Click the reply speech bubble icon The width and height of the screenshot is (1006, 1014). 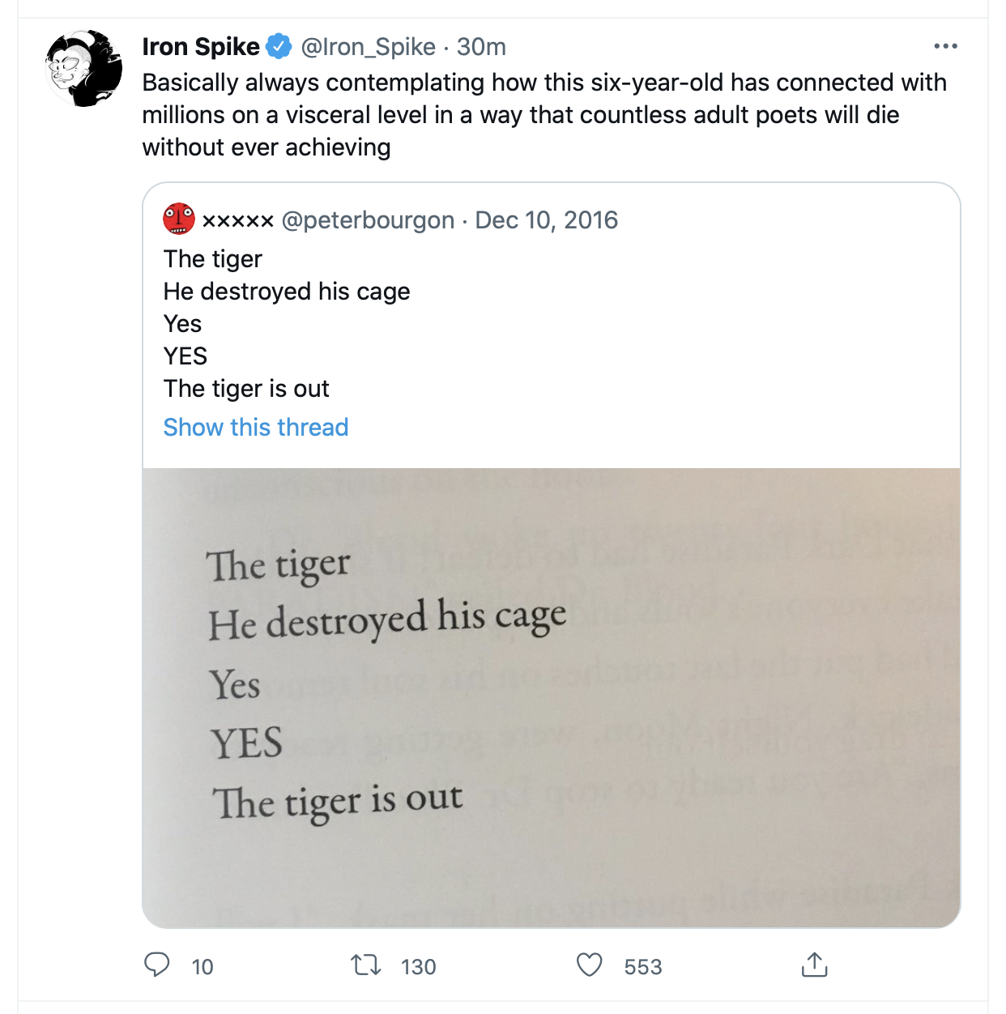(156, 965)
